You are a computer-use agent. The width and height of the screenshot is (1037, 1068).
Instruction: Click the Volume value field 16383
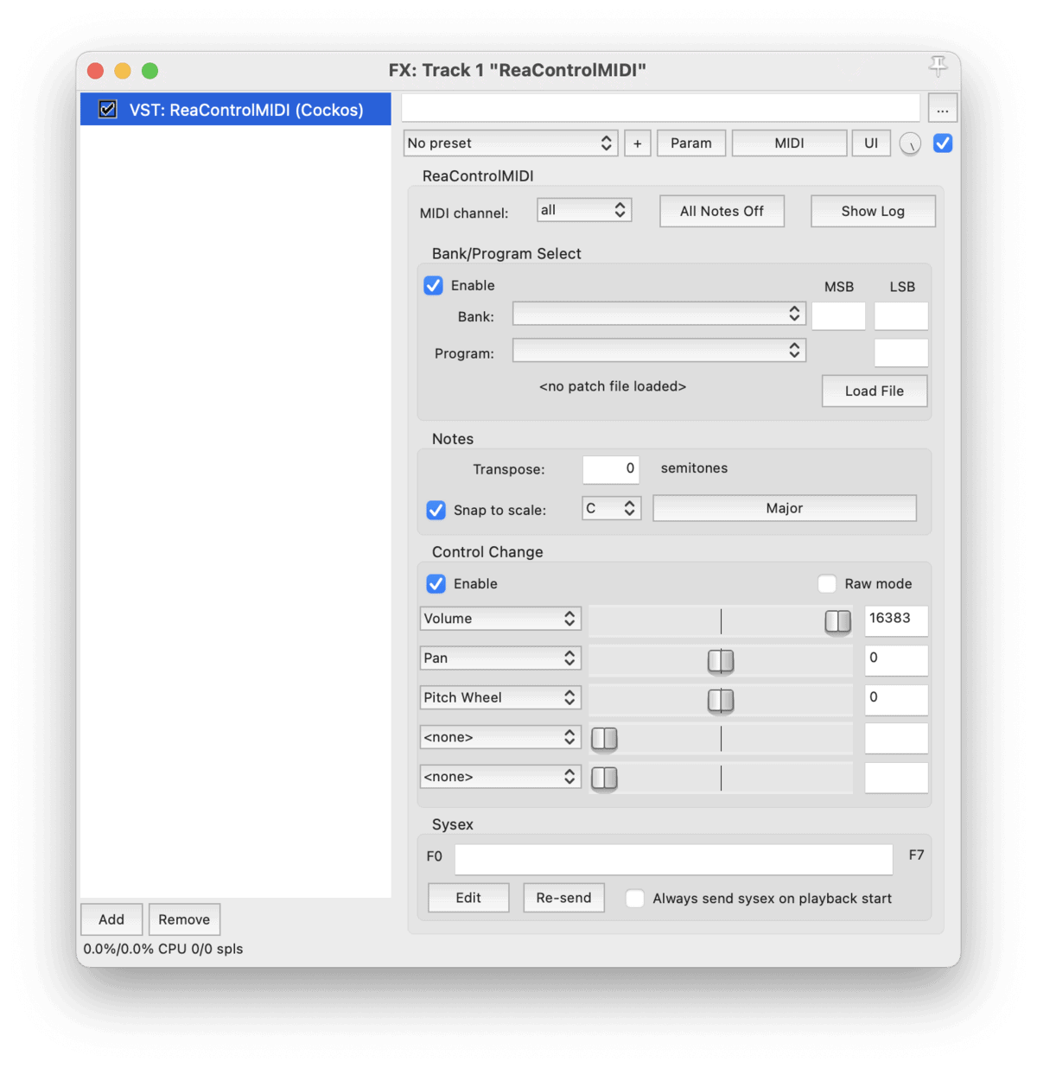pyautogui.click(x=896, y=620)
